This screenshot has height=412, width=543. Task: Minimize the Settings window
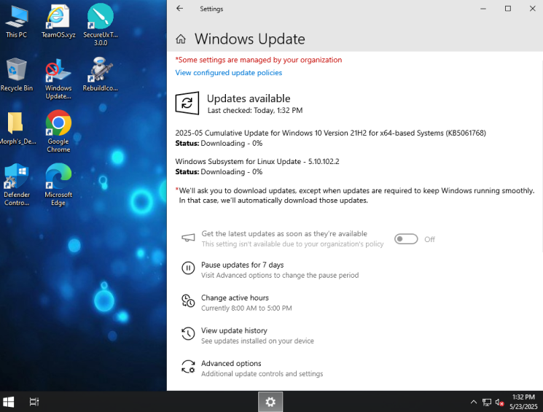click(483, 8)
